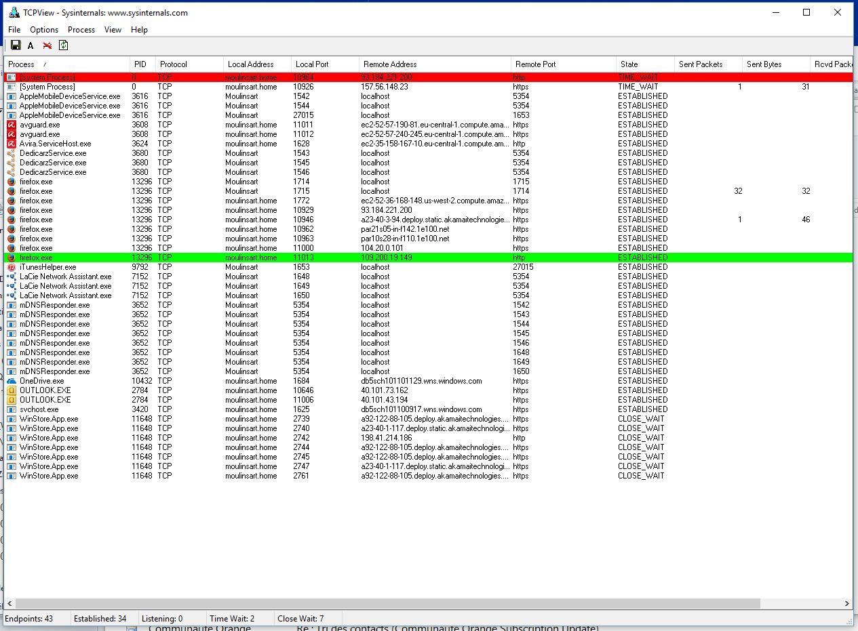Open the Options menu
The image size is (858, 631).
(x=44, y=30)
